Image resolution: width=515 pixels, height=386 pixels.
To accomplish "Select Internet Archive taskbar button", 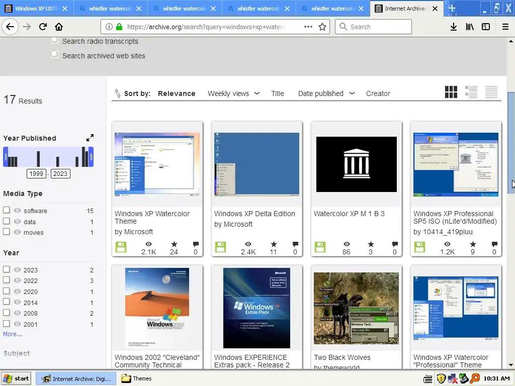I will click(76, 378).
